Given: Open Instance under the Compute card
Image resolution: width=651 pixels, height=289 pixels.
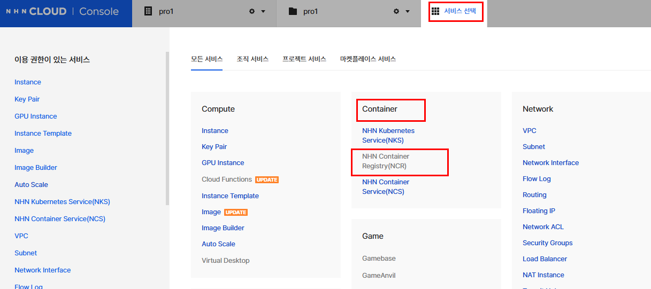Looking at the screenshot, I should tap(215, 131).
